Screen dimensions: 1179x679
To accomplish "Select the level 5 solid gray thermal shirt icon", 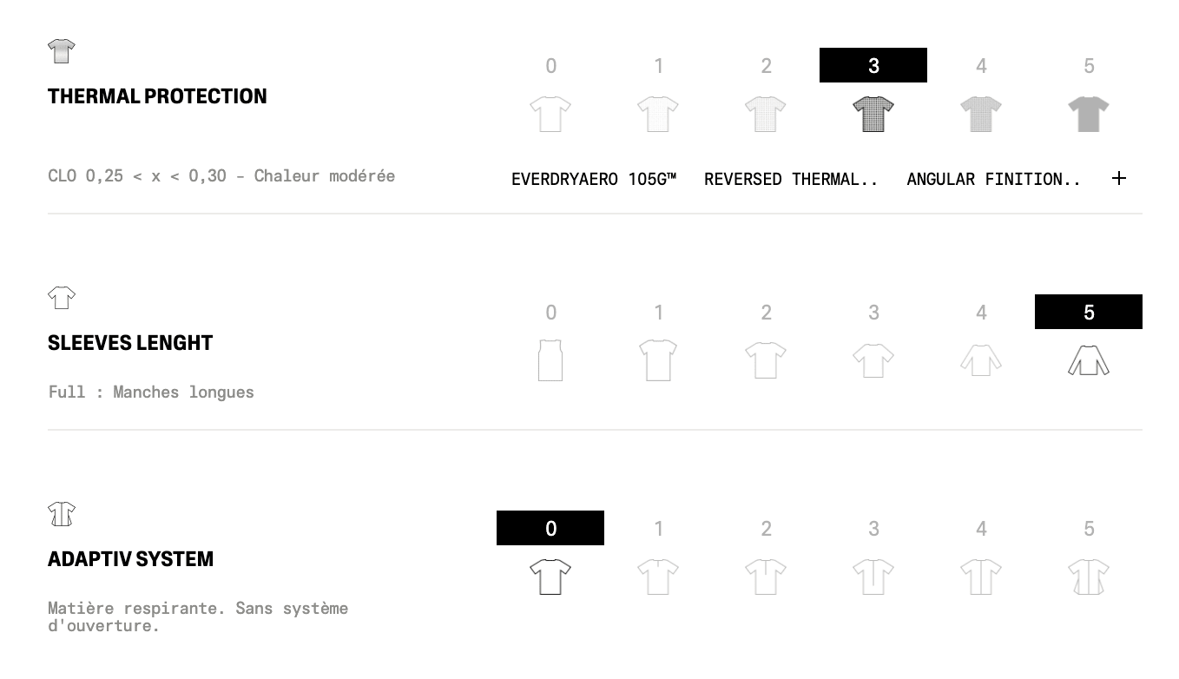I will pos(1089,114).
